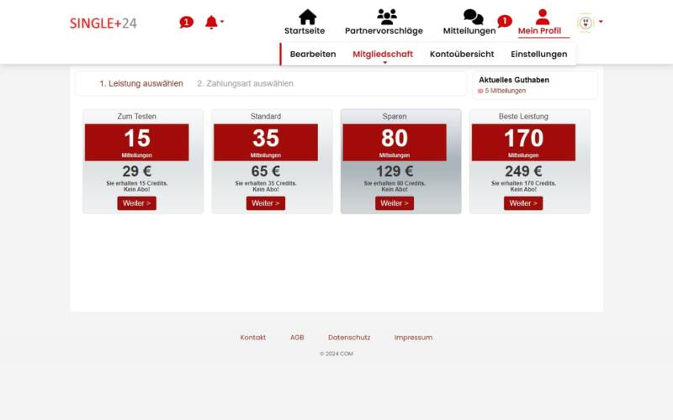Switch to the Bearbeiten tab
This screenshot has height=420, width=673.
tap(313, 54)
